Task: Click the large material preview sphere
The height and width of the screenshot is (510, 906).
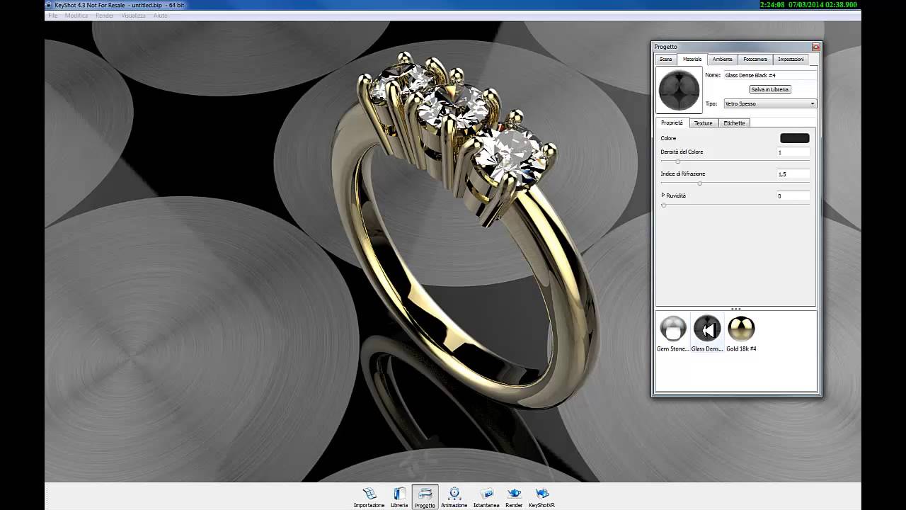Action: click(679, 90)
